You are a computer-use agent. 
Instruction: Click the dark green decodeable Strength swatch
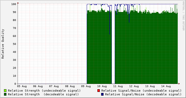coord(5,94)
